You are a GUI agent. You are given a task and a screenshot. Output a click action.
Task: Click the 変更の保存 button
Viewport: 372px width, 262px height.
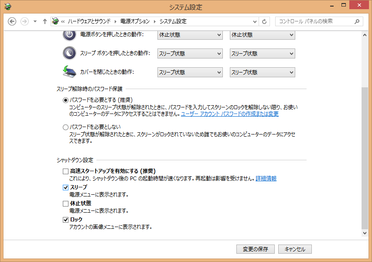[255, 249]
